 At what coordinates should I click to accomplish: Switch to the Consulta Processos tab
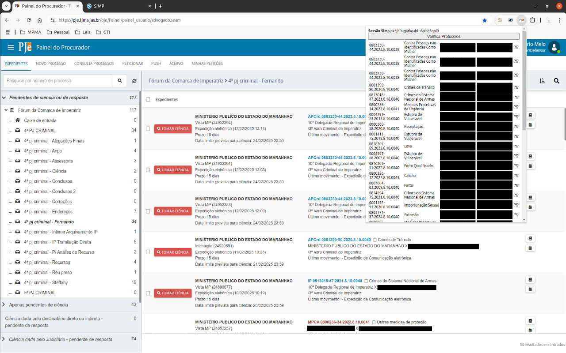click(x=94, y=64)
